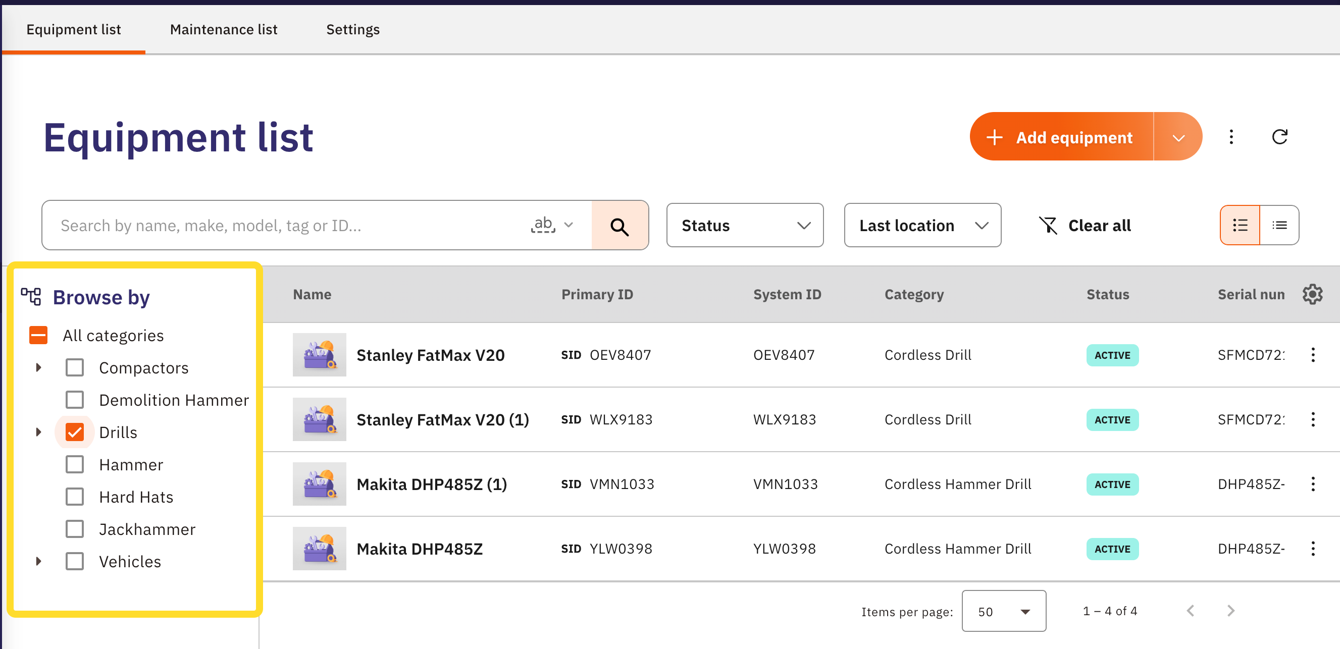Open the Last location filter dropdown

coord(922,225)
